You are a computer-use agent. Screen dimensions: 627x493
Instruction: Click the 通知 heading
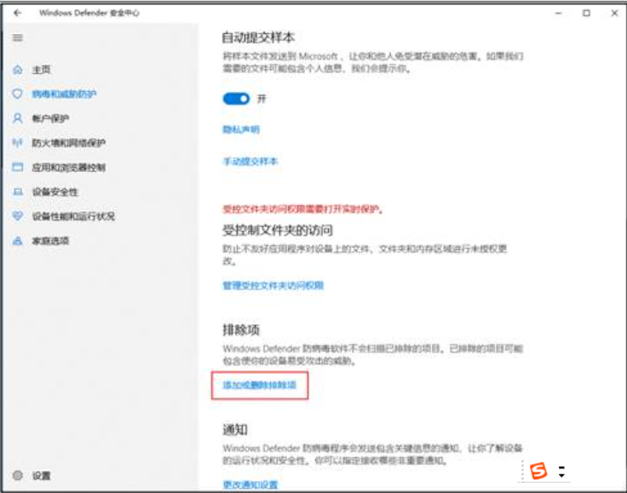(235, 429)
